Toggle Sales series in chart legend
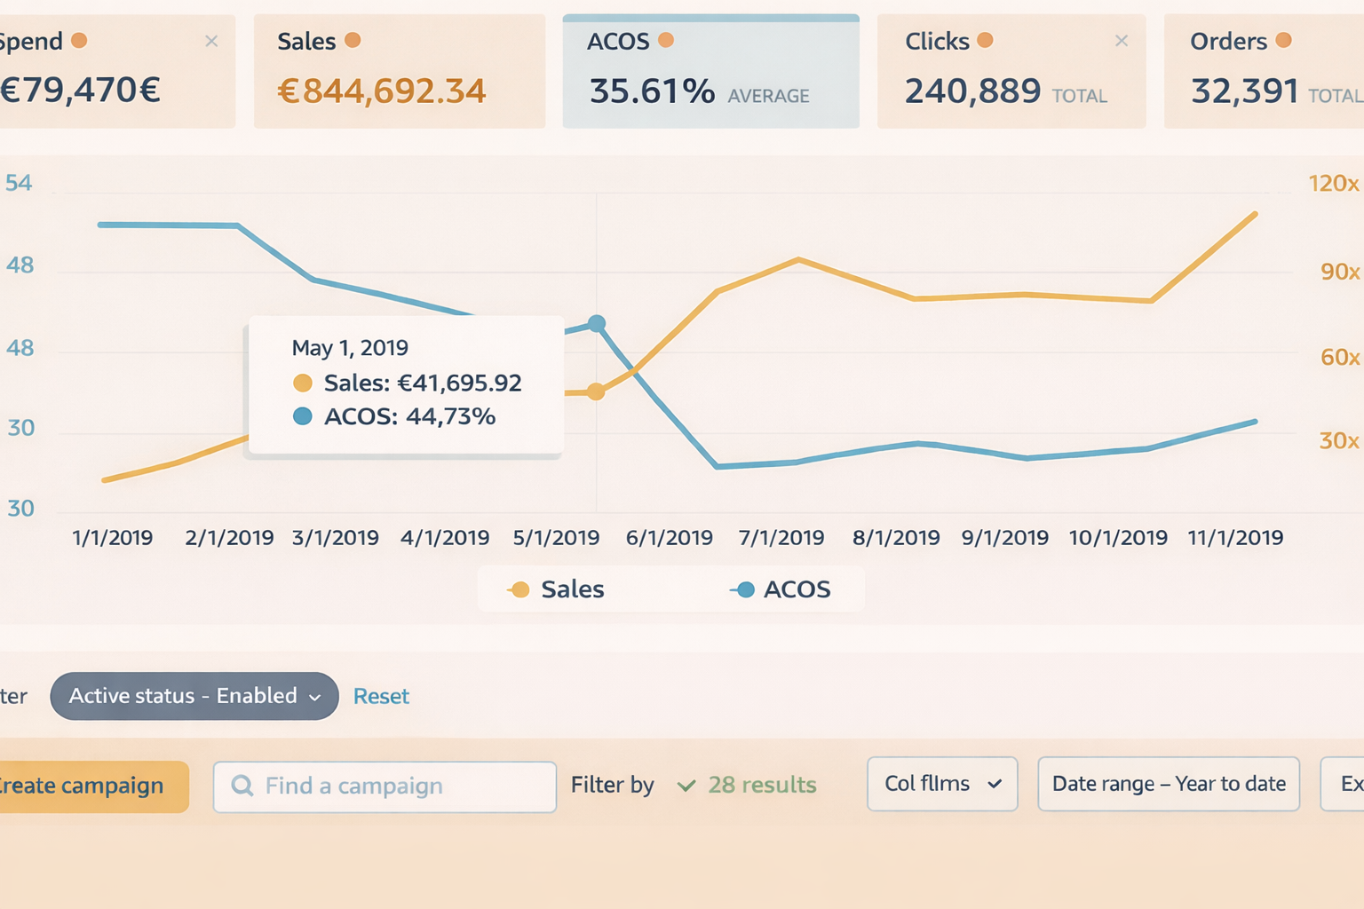This screenshot has height=909, width=1364. click(x=557, y=589)
